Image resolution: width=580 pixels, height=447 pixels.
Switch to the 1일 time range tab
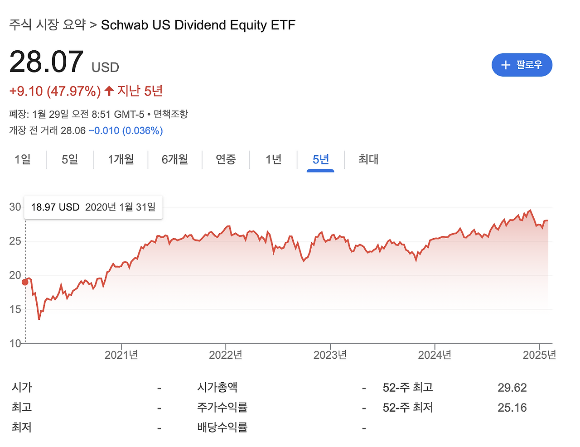point(23,159)
